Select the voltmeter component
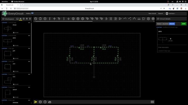Screen dimensions: 188x105 pos(73,19)
